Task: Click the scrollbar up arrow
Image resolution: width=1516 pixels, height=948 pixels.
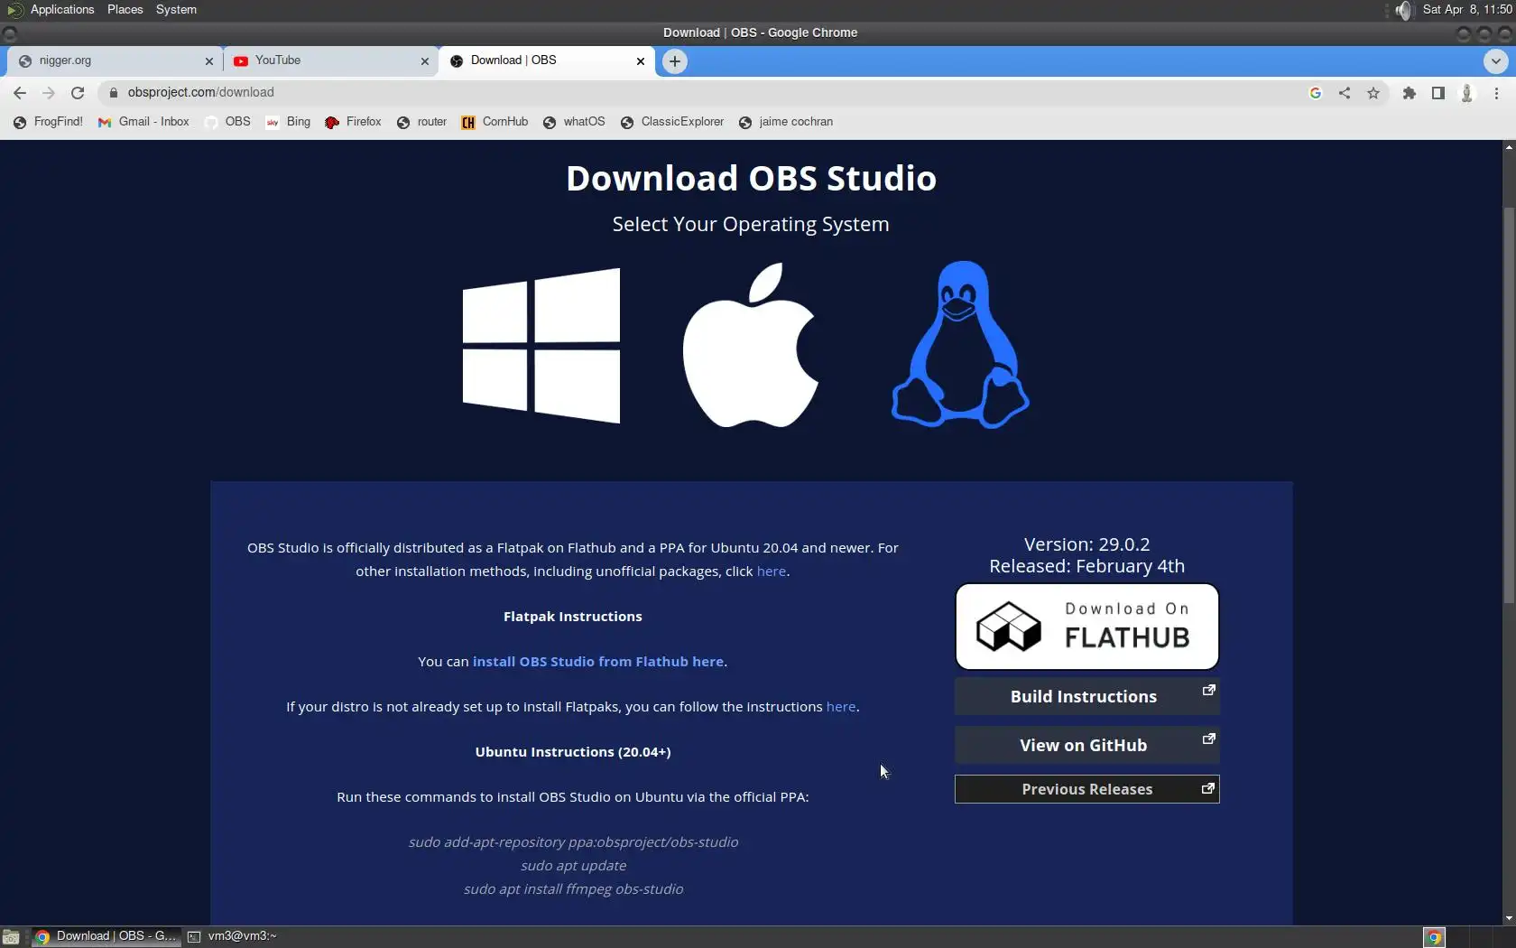Action: click(x=1509, y=146)
